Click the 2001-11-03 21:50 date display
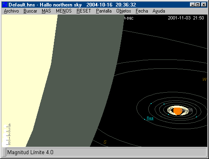The height and width of the screenshot is (159, 209). (x=186, y=18)
